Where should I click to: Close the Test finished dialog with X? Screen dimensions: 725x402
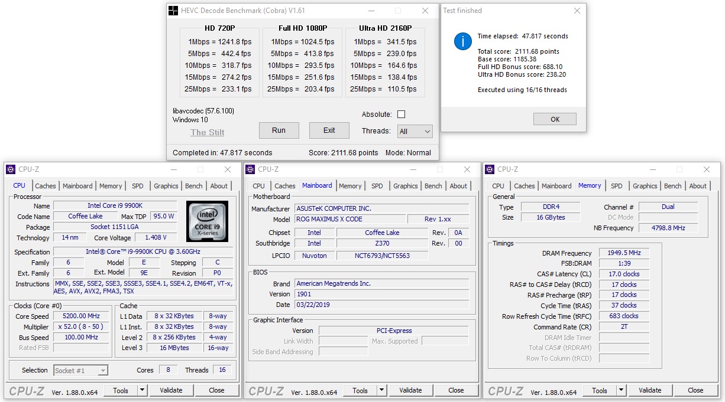click(x=577, y=11)
